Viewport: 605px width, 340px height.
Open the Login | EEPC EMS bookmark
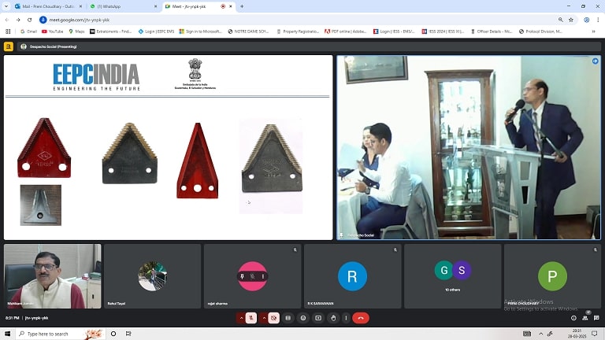[156, 31]
